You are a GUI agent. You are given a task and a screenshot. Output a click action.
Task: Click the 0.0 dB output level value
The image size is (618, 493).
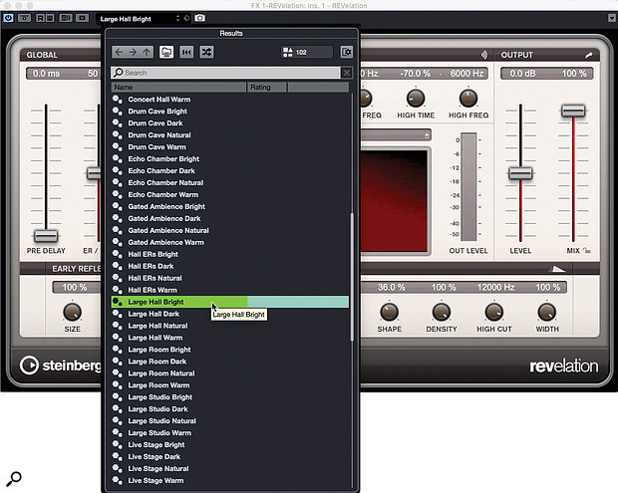click(x=522, y=74)
